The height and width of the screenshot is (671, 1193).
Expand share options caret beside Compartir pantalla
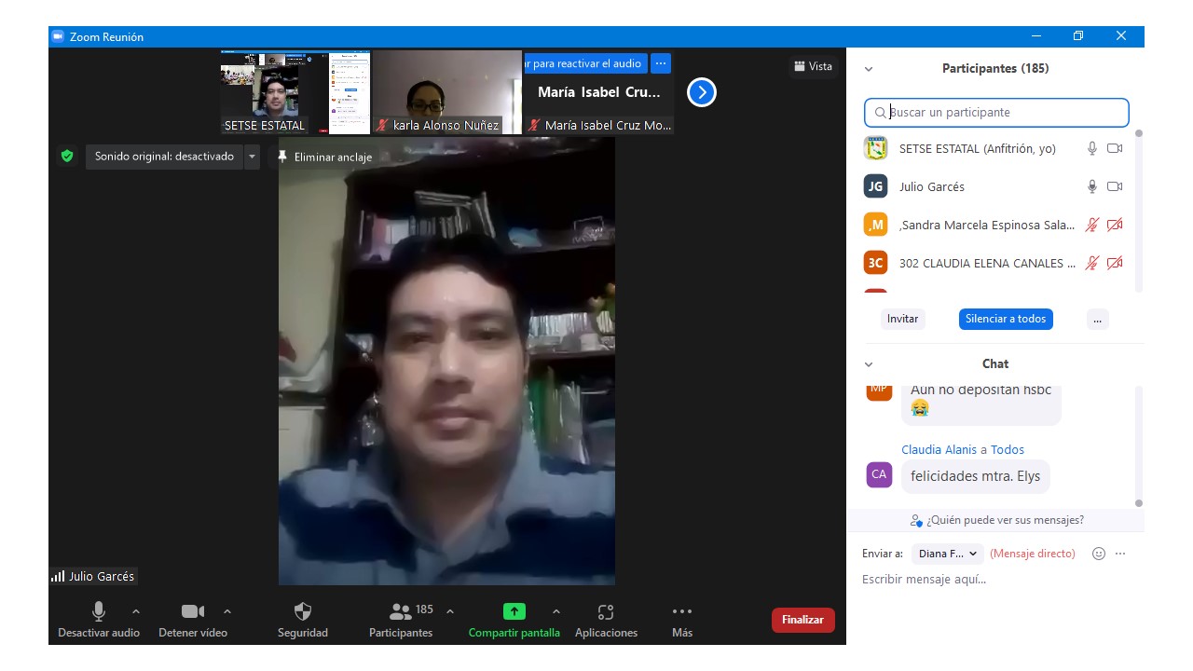coord(556,611)
